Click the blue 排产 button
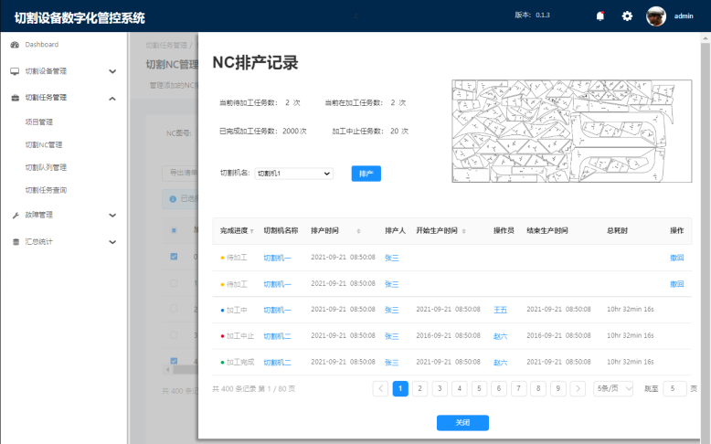The image size is (711, 444). 366,174
